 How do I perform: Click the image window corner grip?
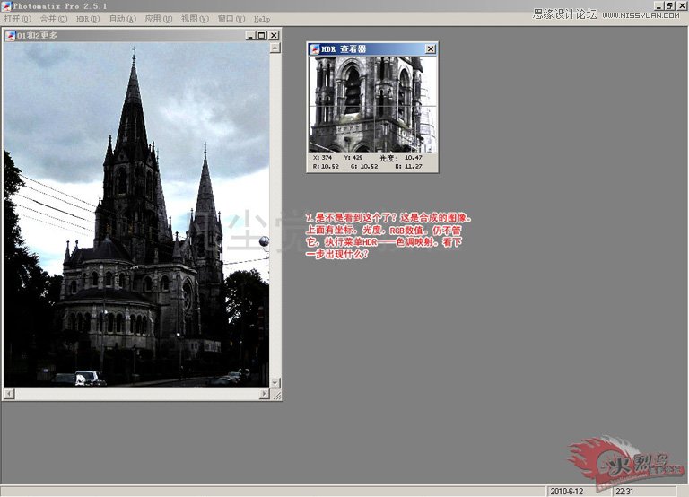tap(276, 396)
